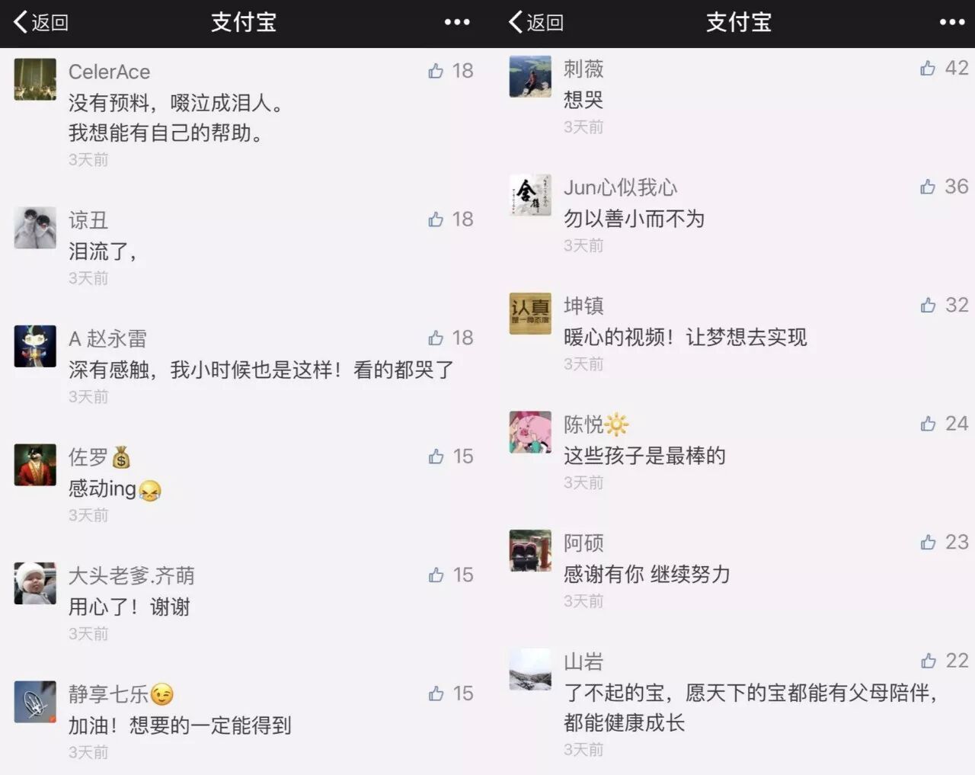Screen dimensions: 975x775
Task: Open 陈悦's pig cartoon avatar
Action: pos(530,432)
